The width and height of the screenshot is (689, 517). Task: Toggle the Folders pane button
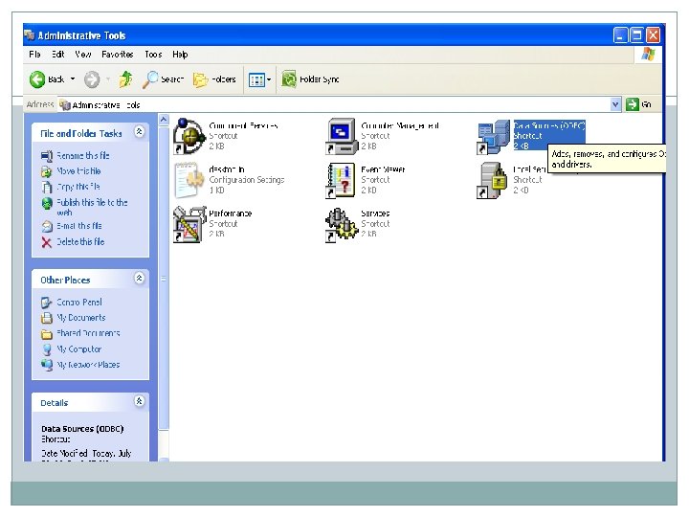point(214,79)
